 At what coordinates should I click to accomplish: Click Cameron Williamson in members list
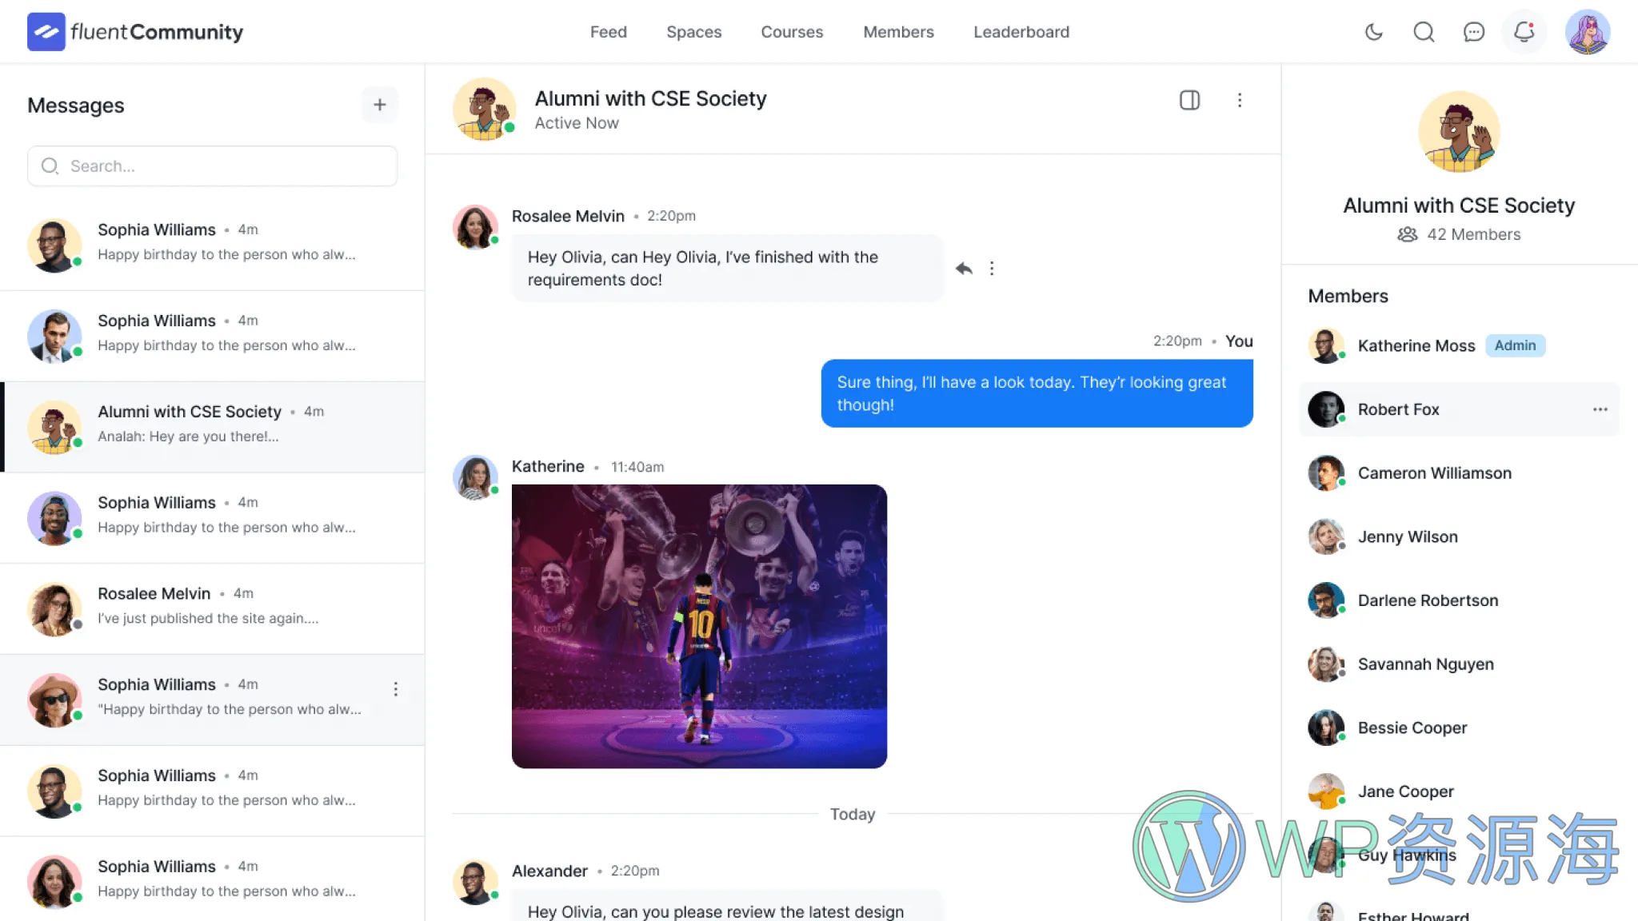click(1435, 473)
